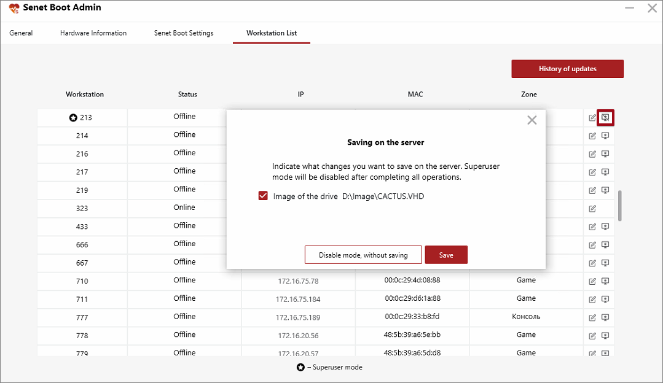The image size is (663, 383).
Task: Open the Hardware Information tab
Action: (x=93, y=33)
